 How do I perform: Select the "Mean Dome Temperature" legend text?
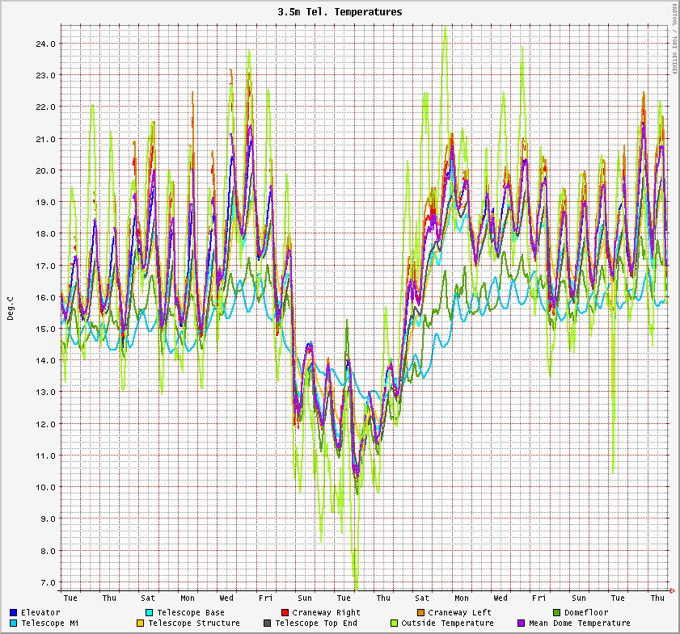(579, 624)
